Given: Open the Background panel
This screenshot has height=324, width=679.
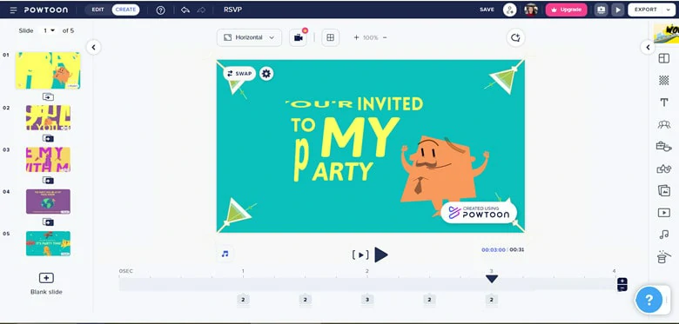Looking at the screenshot, I should pos(664,80).
